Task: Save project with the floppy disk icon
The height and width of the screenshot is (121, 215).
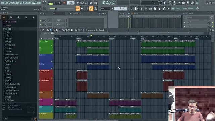Action: pyautogui.click(x=183, y=3)
